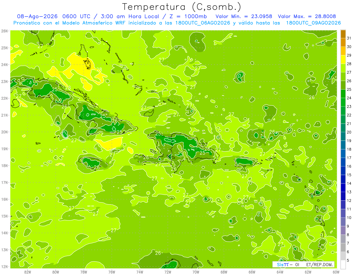Click the 70W longitude axis label
Screen dimensions: 357x276
[196, 272]
